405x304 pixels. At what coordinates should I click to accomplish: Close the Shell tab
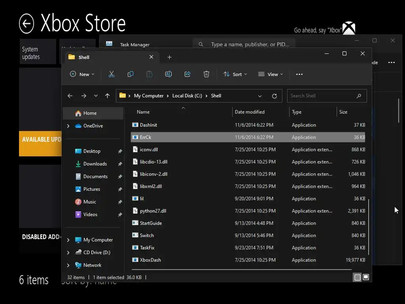tap(151, 57)
